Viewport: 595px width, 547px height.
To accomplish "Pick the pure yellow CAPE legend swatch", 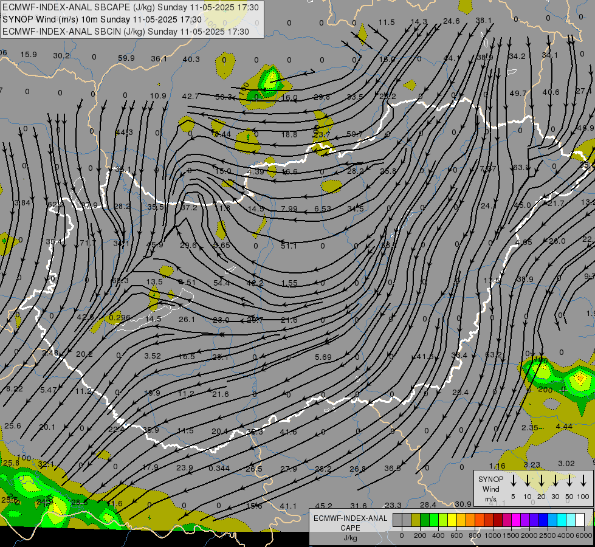I will (452, 520).
